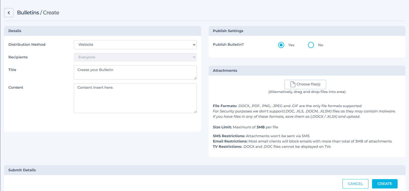Go to Bulletins via breadcrumb
Viewport: 409px width, 191px height.
coord(28,13)
